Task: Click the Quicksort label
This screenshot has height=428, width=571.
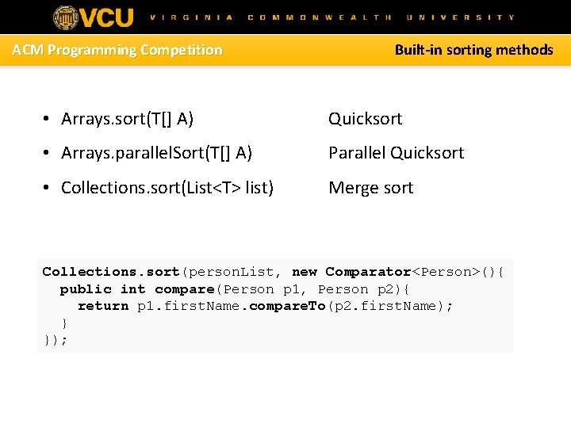Action: point(366,119)
